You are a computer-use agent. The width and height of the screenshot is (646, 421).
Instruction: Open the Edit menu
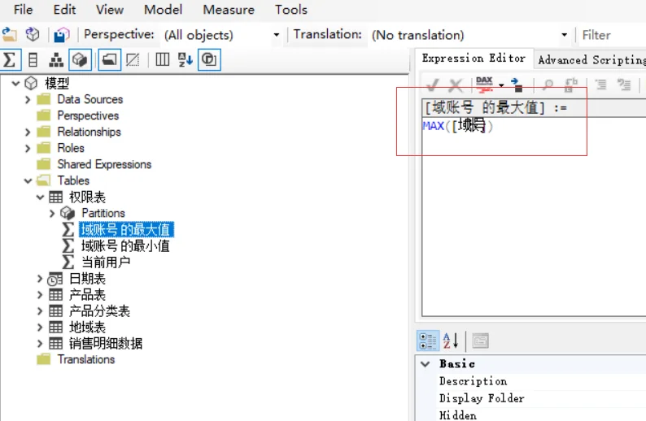[x=64, y=10]
